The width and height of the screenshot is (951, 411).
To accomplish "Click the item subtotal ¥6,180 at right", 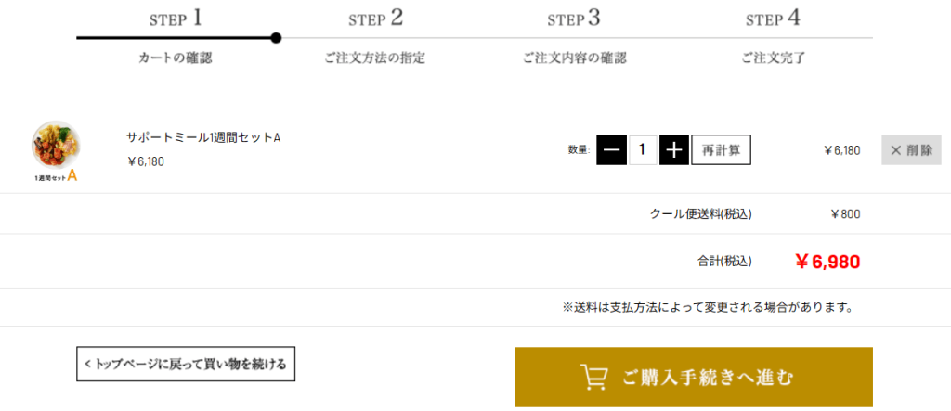I will pyautogui.click(x=841, y=149).
